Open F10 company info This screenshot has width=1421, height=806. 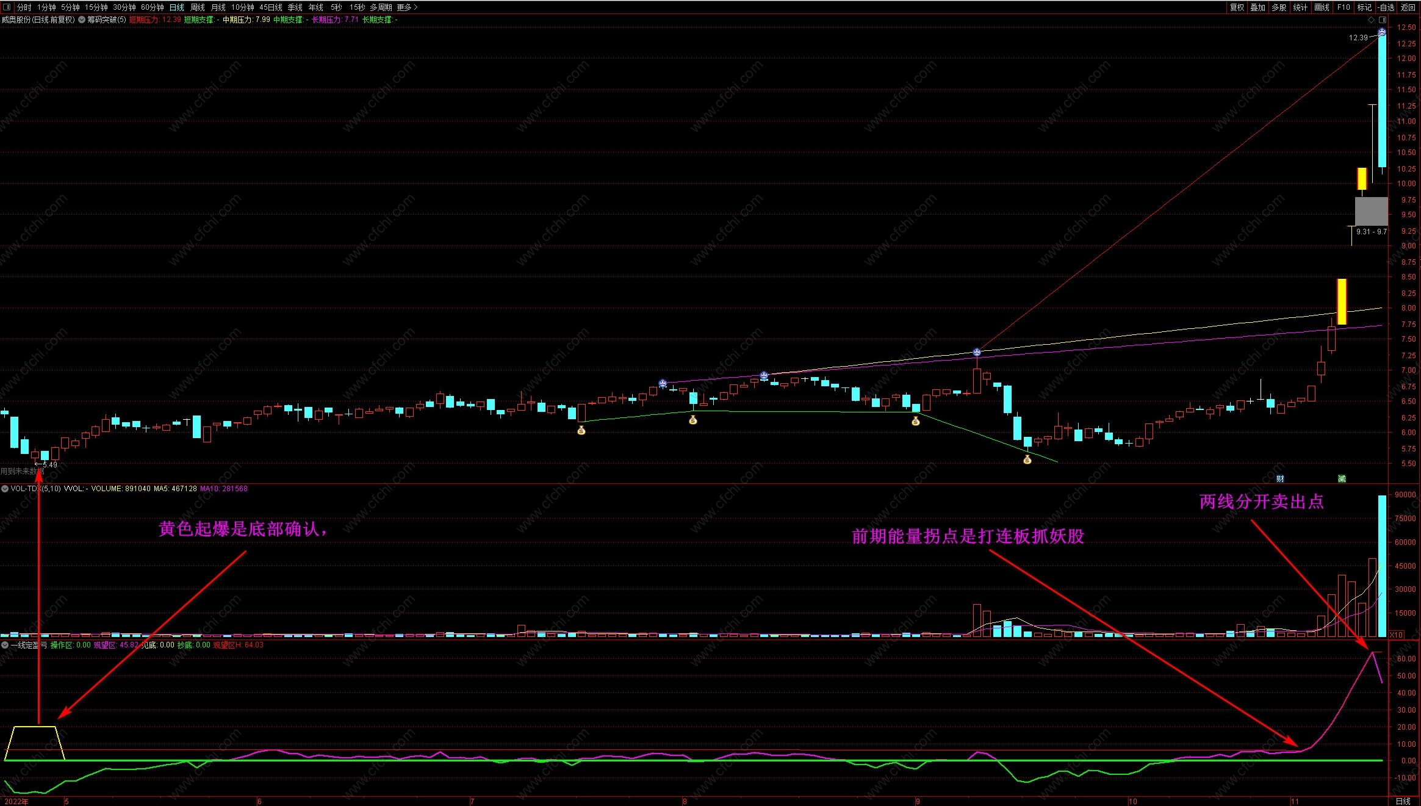(x=1343, y=7)
